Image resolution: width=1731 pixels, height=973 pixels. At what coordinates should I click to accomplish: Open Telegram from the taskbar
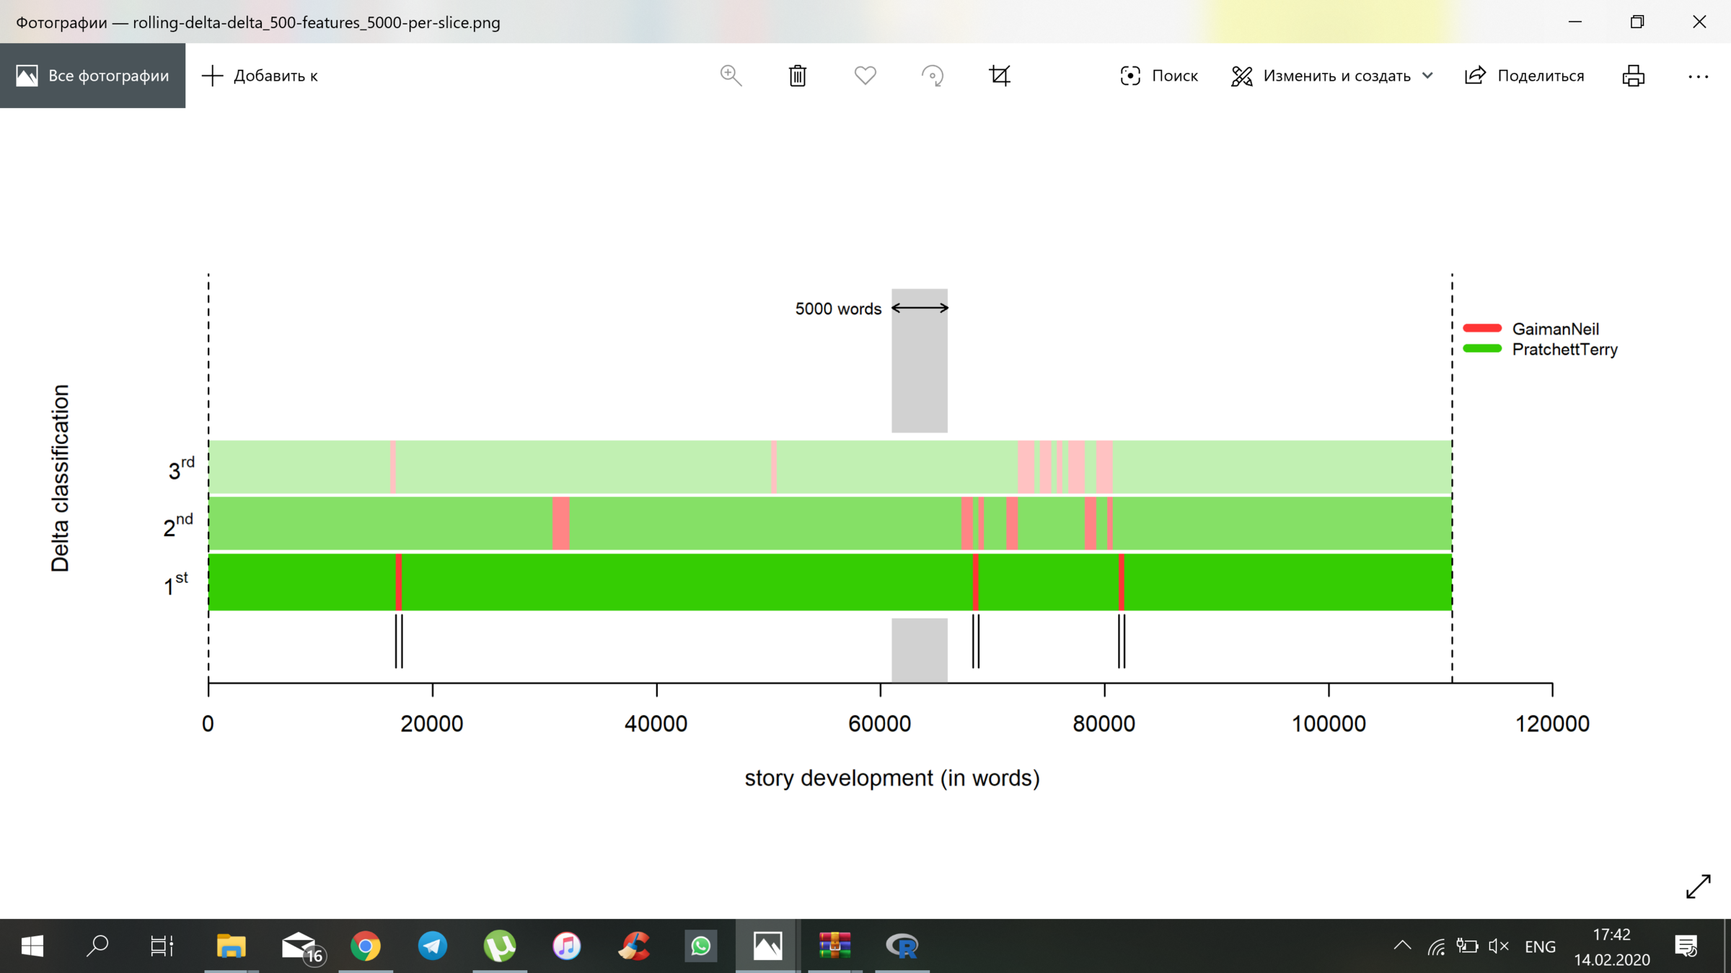(432, 946)
